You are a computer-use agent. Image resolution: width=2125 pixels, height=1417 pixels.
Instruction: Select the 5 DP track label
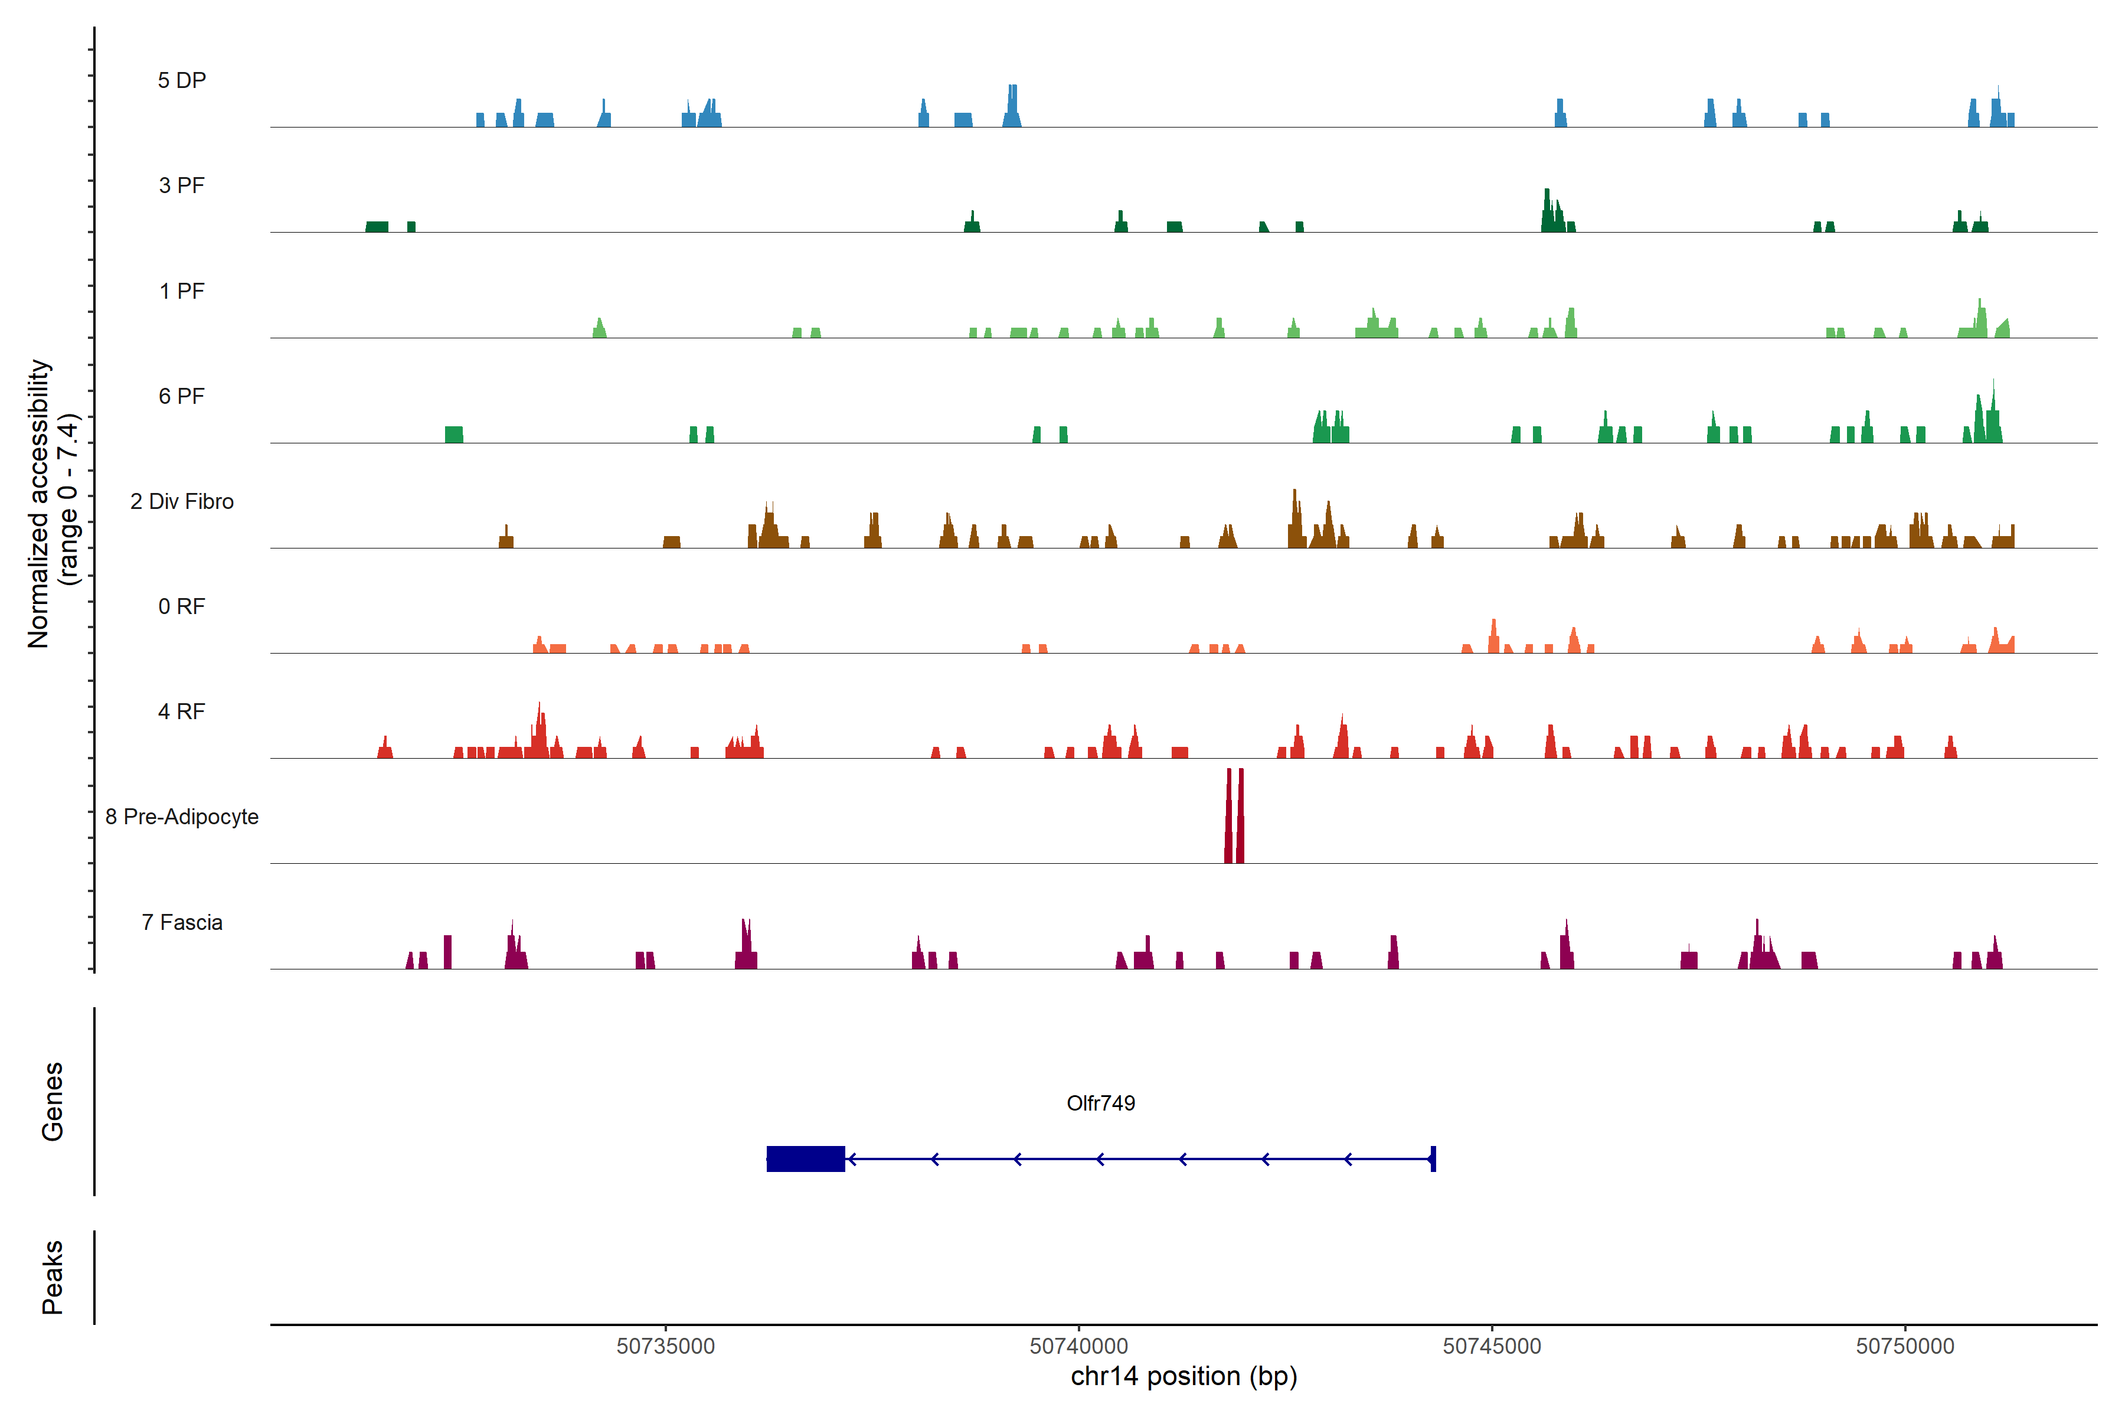pyautogui.click(x=182, y=80)
